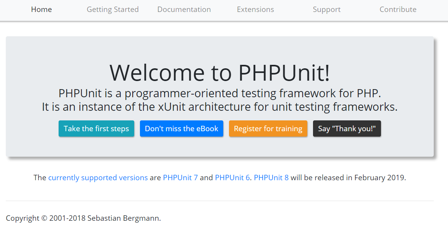Image resolution: width=448 pixels, height=235 pixels.
Task: Click the orange "Register for training" button
Action: (268, 129)
